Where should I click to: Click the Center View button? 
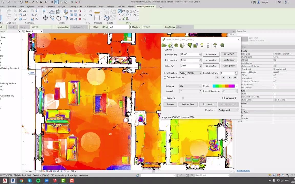pos(229,60)
